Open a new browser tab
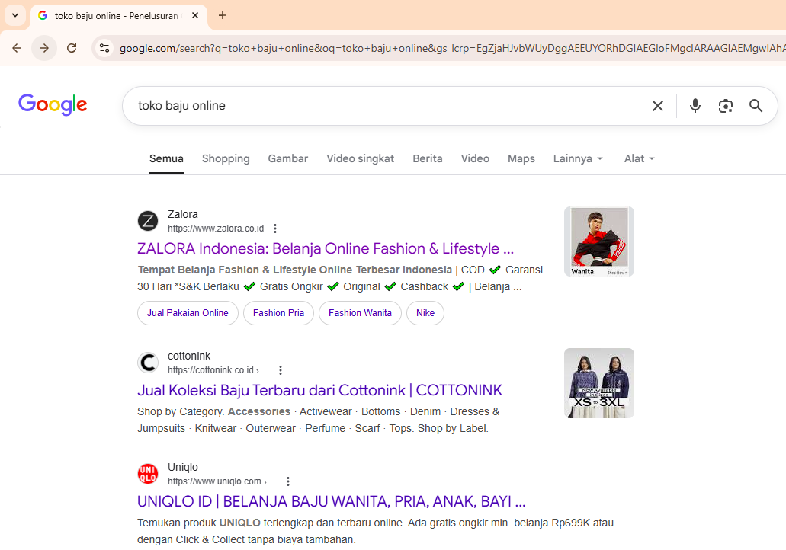This screenshot has height=550, width=786. pyautogui.click(x=223, y=15)
